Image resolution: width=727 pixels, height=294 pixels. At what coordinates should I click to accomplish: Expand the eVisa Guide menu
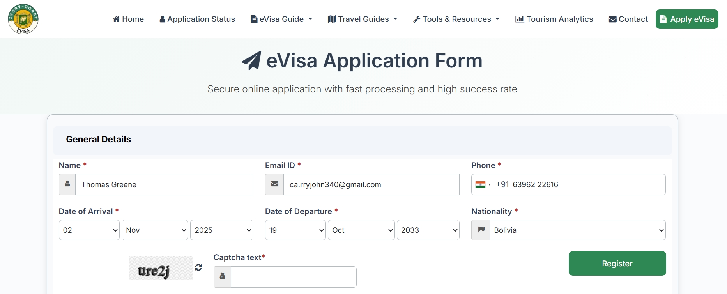281,19
